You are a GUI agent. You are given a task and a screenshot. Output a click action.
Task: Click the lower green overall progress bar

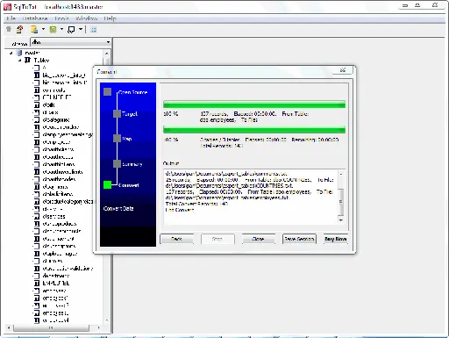(x=254, y=130)
